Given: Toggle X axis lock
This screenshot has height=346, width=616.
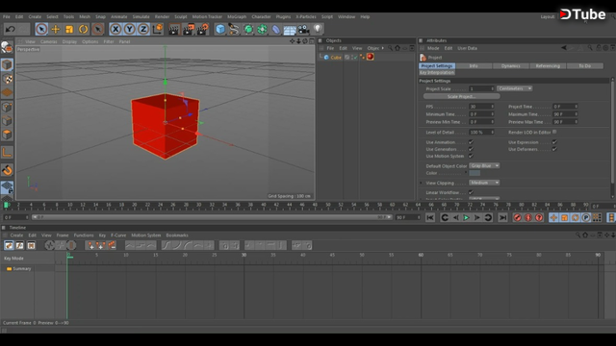Looking at the screenshot, I should point(115,29).
